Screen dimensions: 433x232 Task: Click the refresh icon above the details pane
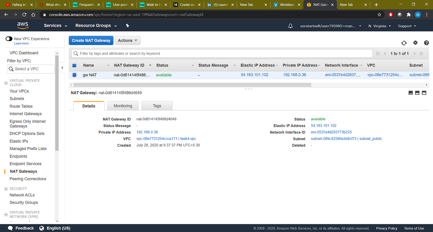pos(404,43)
